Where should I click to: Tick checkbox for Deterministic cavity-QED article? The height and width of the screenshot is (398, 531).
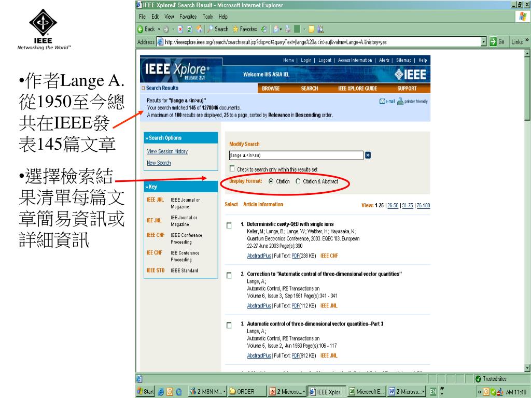coord(229,225)
